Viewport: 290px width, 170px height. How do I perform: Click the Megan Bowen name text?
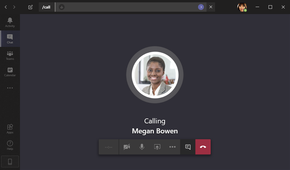155,131
